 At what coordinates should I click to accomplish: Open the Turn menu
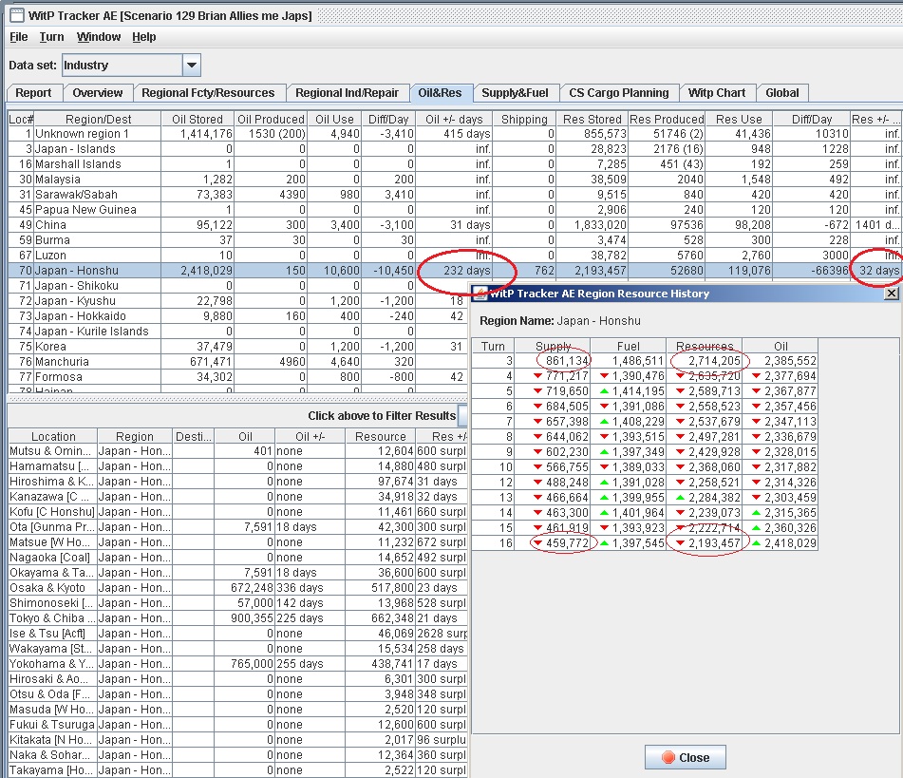(x=52, y=37)
